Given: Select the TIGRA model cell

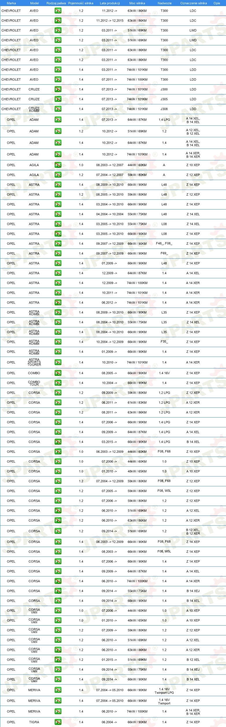Looking at the screenshot, I should [x=34, y=722].
